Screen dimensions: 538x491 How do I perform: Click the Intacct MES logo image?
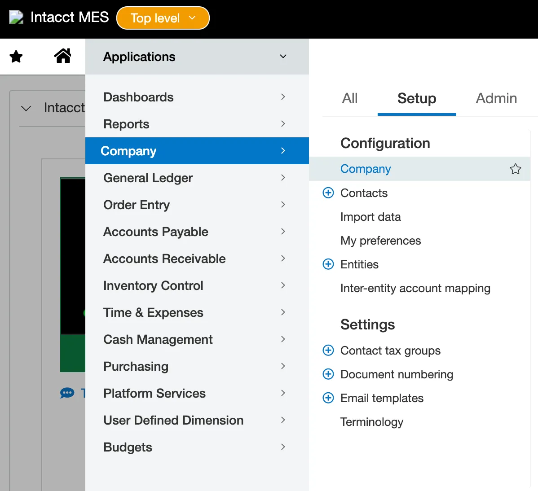tap(16, 18)
